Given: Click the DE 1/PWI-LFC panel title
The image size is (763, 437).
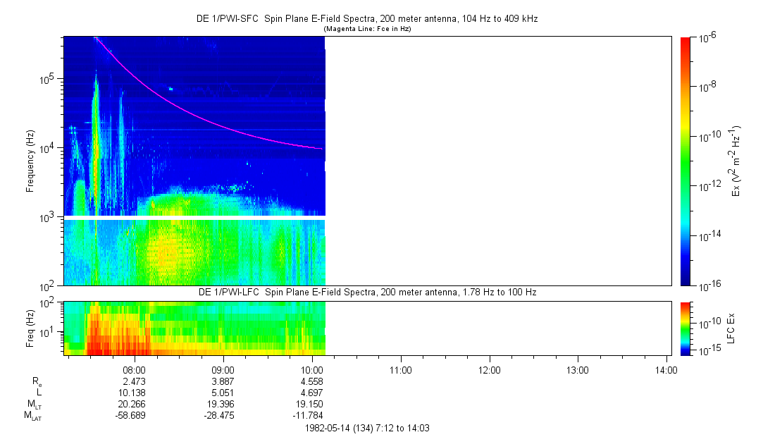Looking at the screenshot, I should (366, 292).
